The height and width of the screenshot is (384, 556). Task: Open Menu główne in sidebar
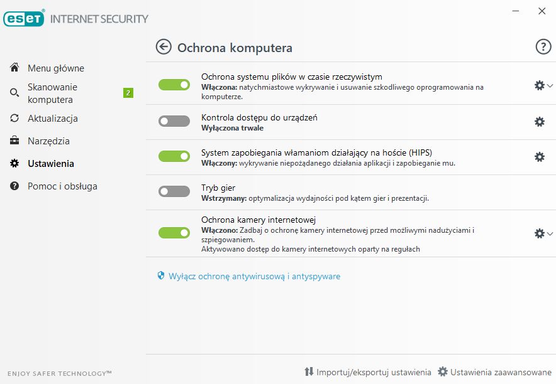(55, 68)
